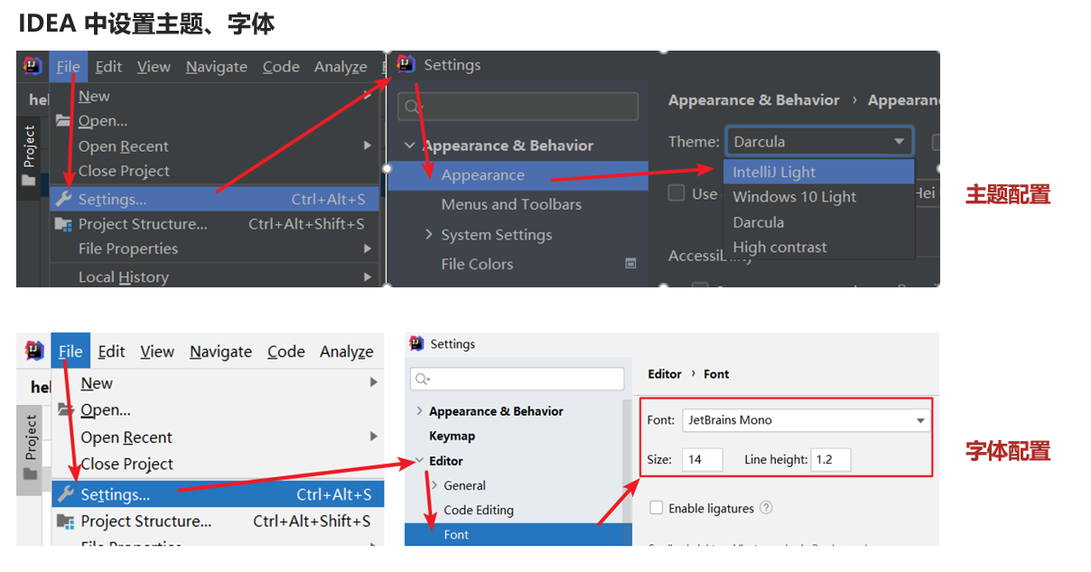Image resolution: width=1091 pixels, height=572 pixels.
Task: Click the light-theme Project Structure icon
Action: [65, 521]
